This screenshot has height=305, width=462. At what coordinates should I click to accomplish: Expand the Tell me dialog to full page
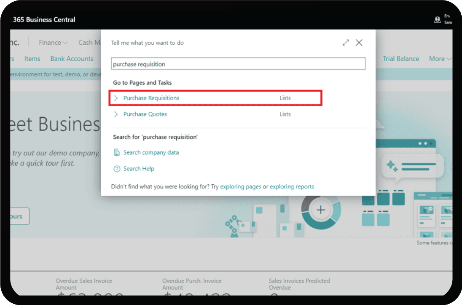tap(345, 42)
